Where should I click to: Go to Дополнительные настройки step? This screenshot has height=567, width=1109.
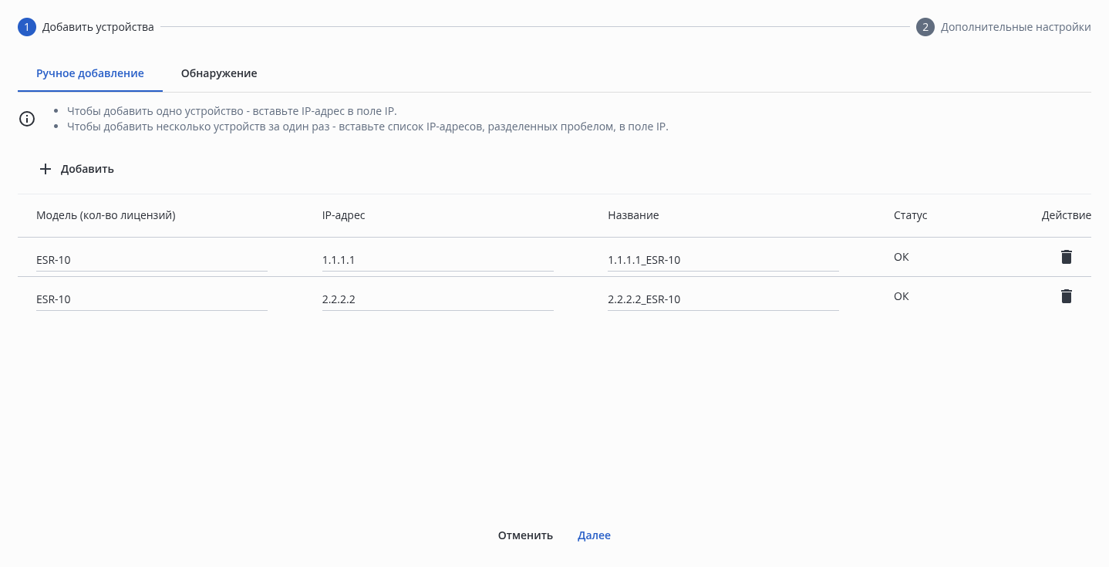[x=1015, y=27]
